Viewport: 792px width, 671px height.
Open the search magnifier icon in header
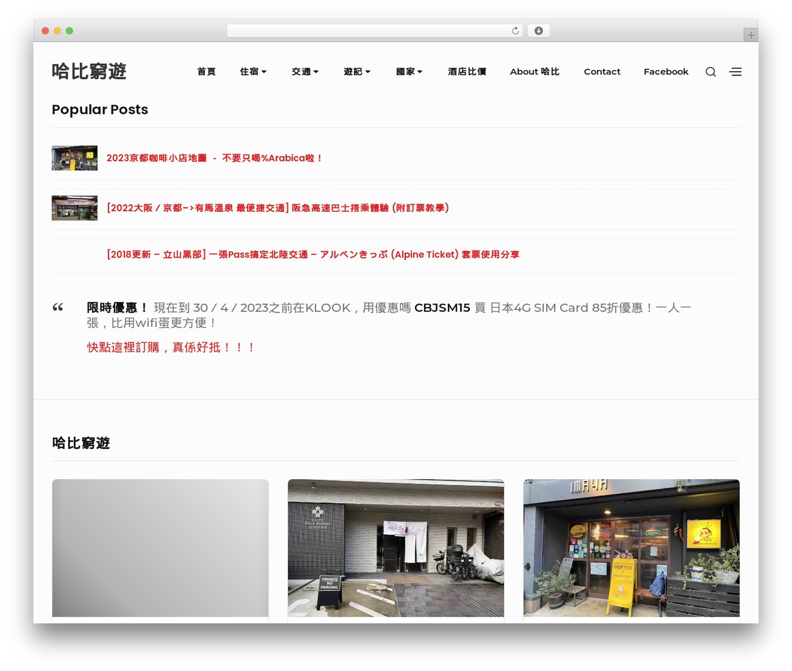click(711, 72)
